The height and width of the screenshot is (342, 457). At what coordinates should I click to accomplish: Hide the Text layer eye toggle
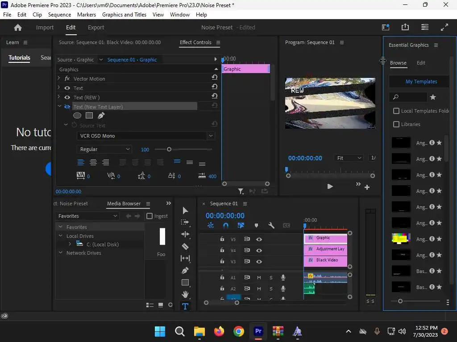tap(67, 88)
